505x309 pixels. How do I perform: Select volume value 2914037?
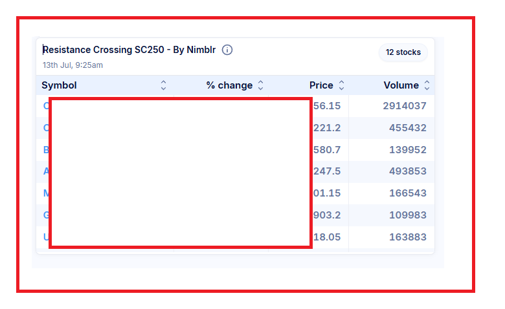coord(405,106)
